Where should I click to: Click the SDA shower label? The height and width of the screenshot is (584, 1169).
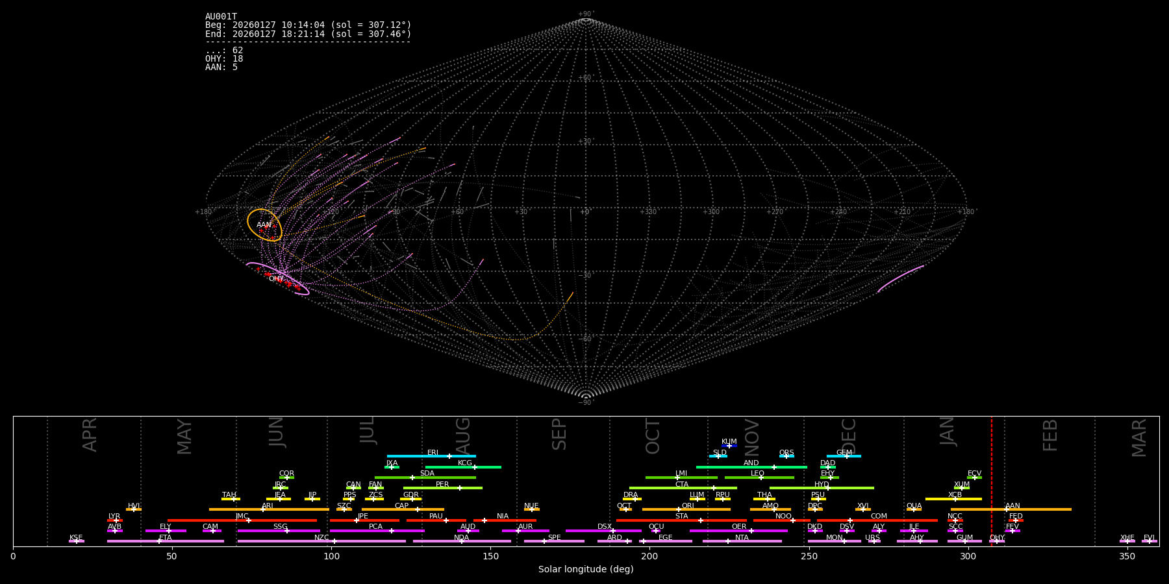(427, 474)
